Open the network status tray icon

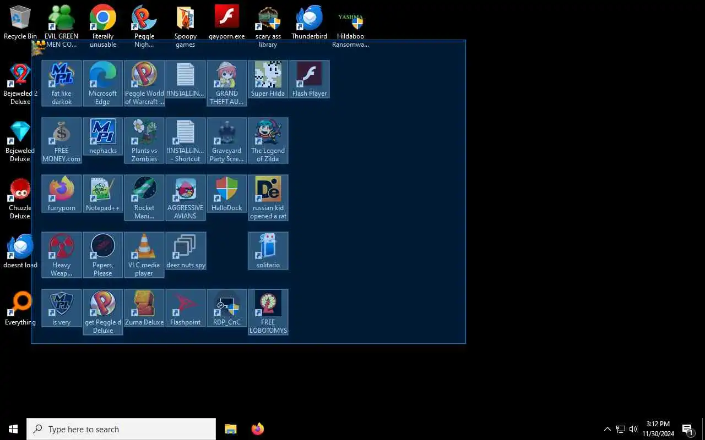621,429
